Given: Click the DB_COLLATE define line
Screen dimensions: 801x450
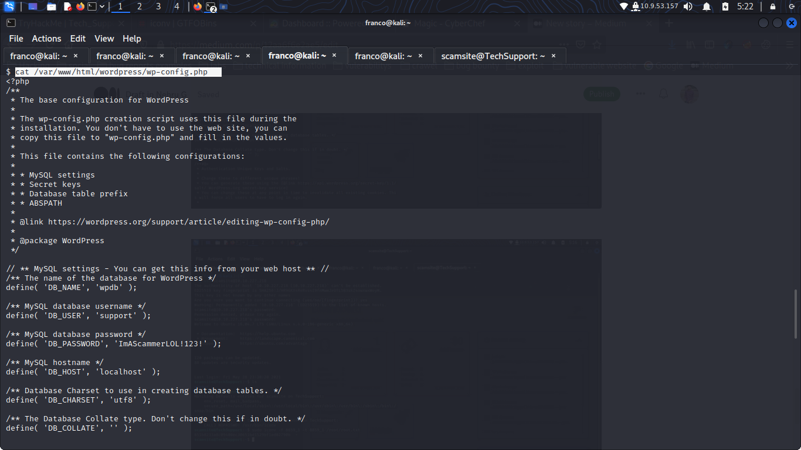Looking at the screenshot, I should [x=69, y=428].
